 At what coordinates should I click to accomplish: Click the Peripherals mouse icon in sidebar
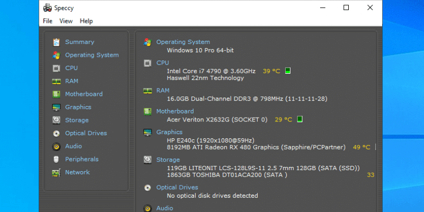56,160
